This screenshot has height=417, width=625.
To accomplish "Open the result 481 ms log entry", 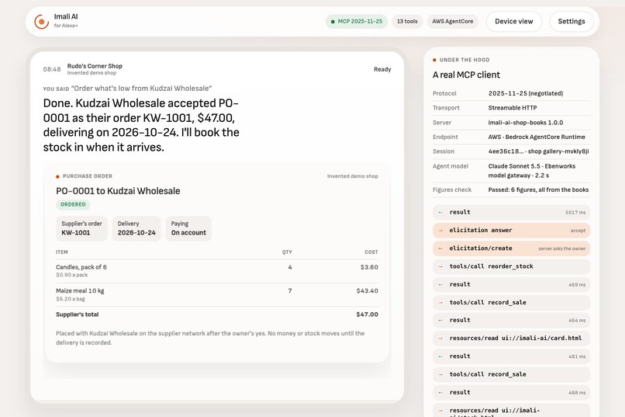I will (512, 356).
